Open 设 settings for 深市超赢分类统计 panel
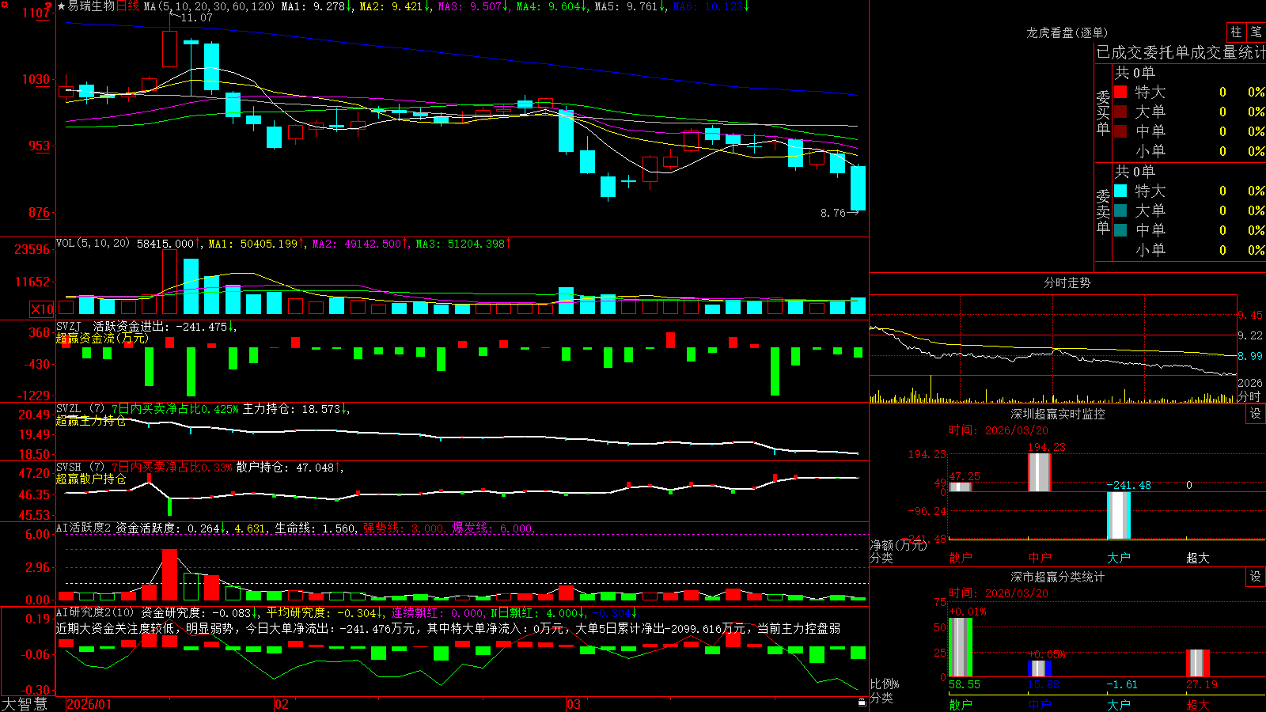 coord(1256,577)
